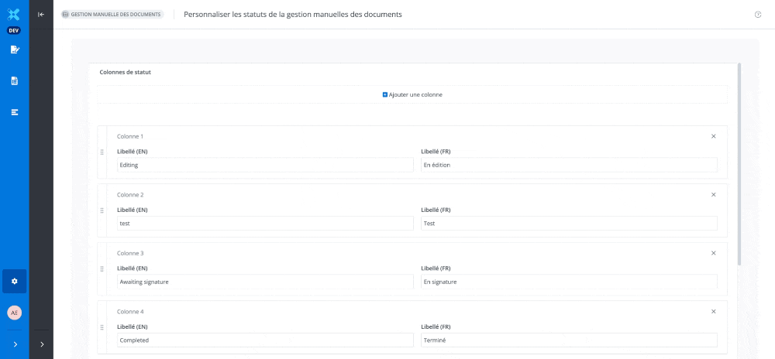Open the AE user avatar menu
This screenshot has height=359, width=775.
click(x=14, y=313)
